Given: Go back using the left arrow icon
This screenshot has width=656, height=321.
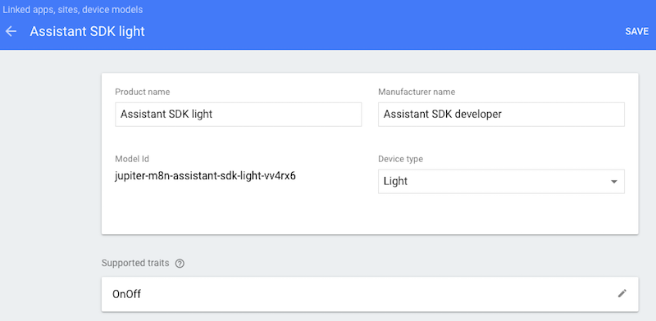Looking at the screenshot, I should pos(11,31).
